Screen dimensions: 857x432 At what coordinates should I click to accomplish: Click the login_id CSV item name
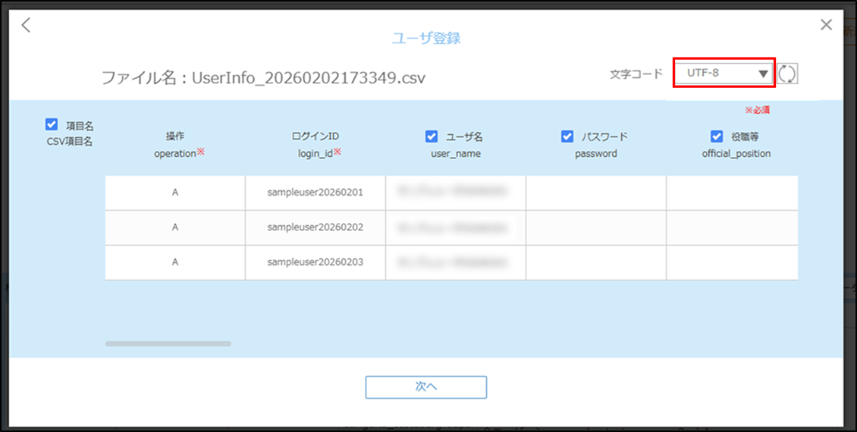[x=315, y=154]
